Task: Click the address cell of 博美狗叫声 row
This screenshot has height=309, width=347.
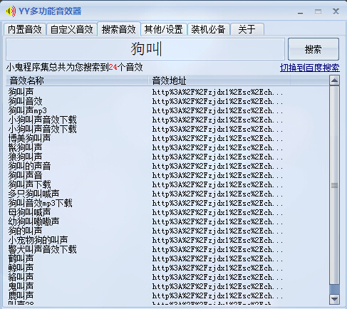Action: point(217,138)
